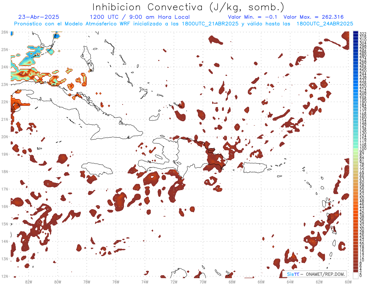Click the longitude label '80W'
Screen dimensions: 370x286
pyautogui.click(x=58, y=282)
